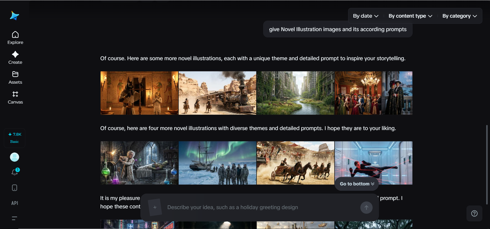
Task: Open the Explore page
Action: coord(15,38)
